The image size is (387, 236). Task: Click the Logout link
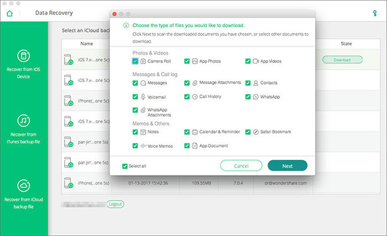[116, 204]
